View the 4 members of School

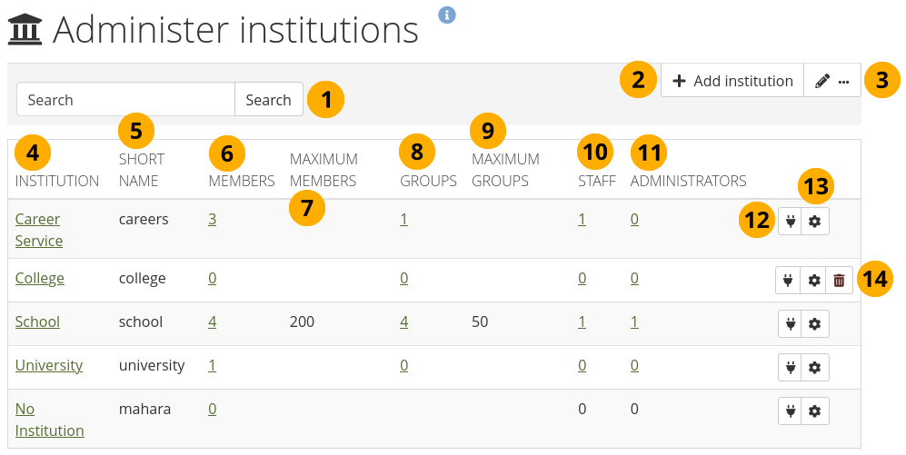tap(212, 321)
